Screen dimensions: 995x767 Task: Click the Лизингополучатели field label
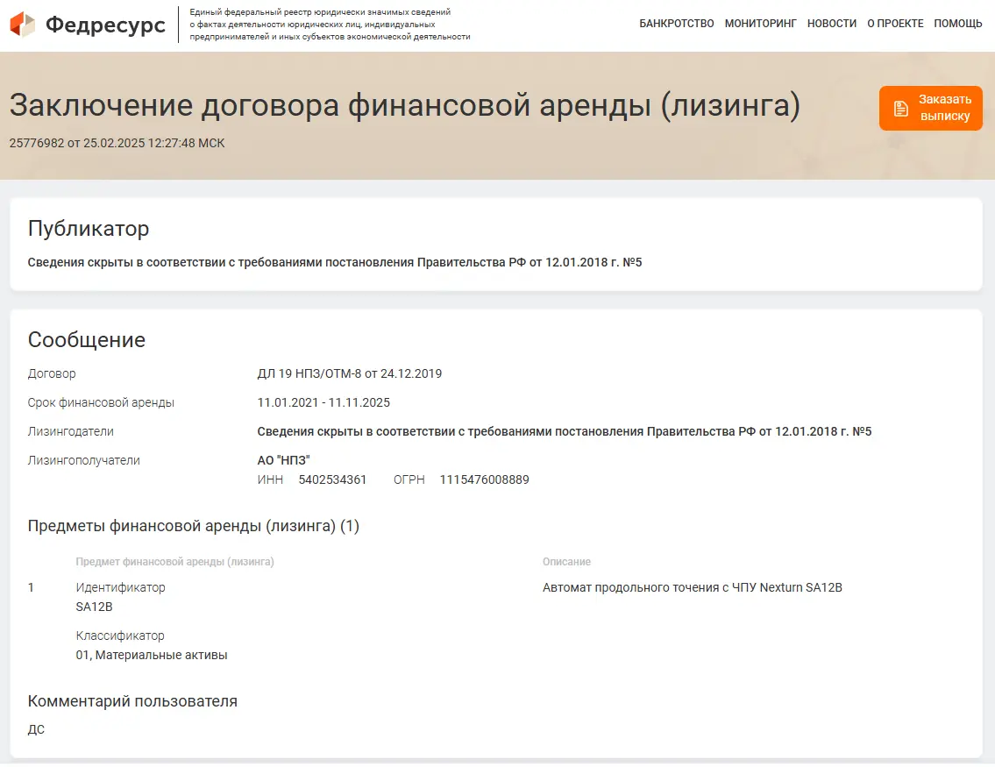click(84, 460)
